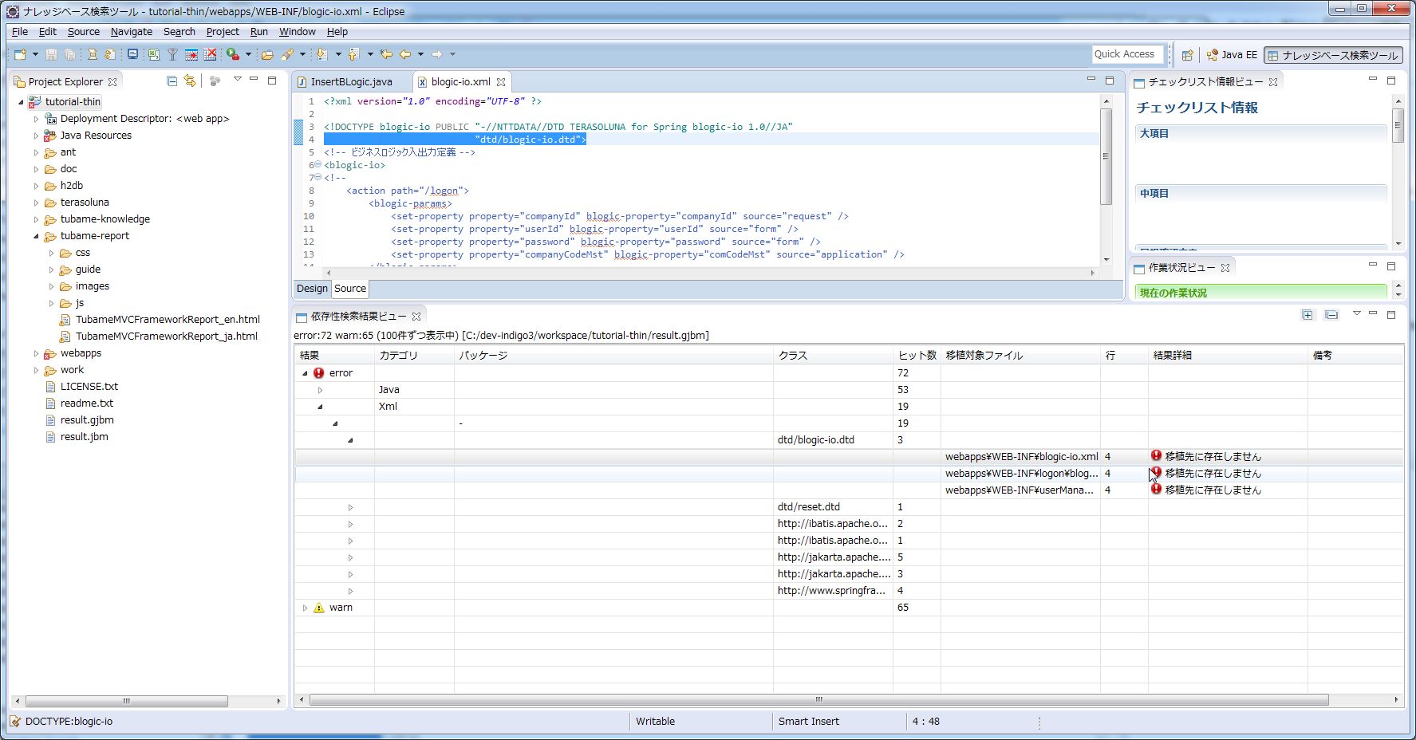Image resolution: width=1416 pixels, height=740 pixels.
Task: Click the Save toolbar icon
Action: coord(51,54)
